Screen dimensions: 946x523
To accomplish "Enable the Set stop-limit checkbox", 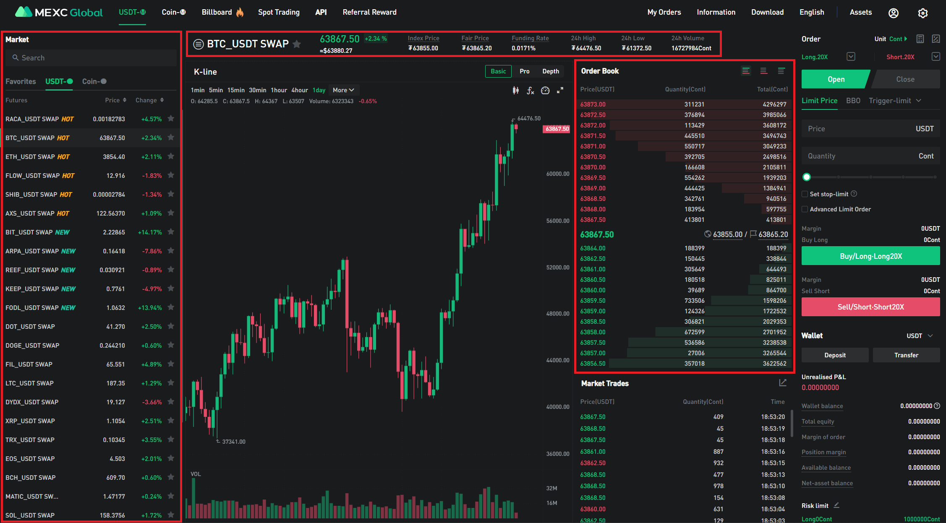I will click(805, 194).
